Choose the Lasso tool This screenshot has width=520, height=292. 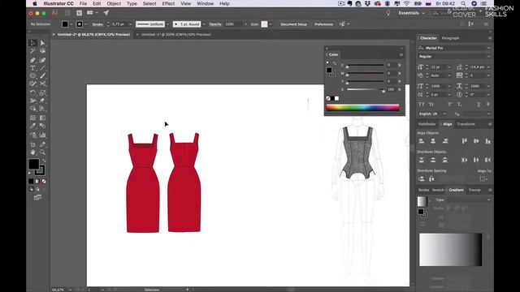click(42, 51)
